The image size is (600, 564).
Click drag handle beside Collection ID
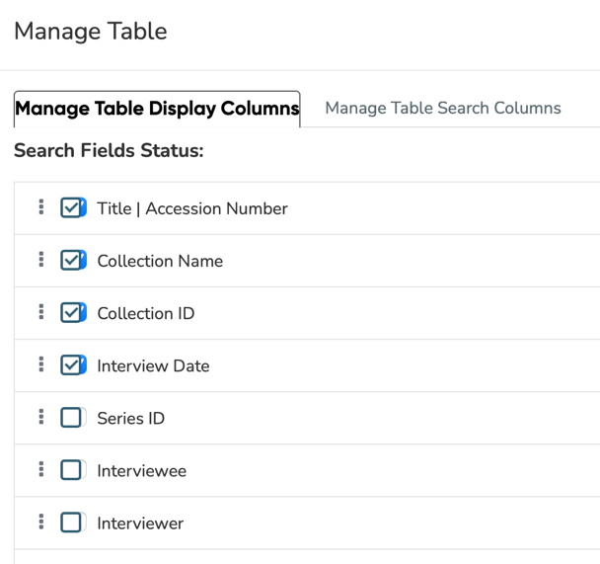(41, 312)
